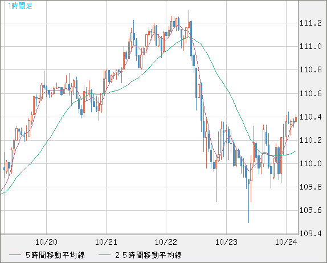Click the 10/22 date label
327x263 pixels.
(166, 242)
